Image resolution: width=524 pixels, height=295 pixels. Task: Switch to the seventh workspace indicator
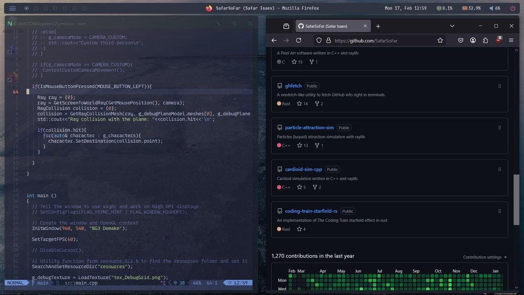click(x=84, y=8)
